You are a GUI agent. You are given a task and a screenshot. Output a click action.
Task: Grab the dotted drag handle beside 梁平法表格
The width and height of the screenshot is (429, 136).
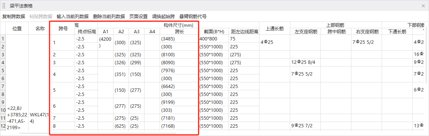coord(4,6)
